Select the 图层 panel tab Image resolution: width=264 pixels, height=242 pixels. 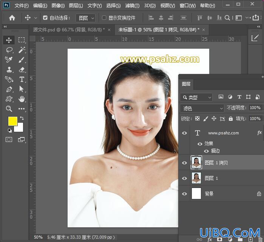click(x=186, y=84)
